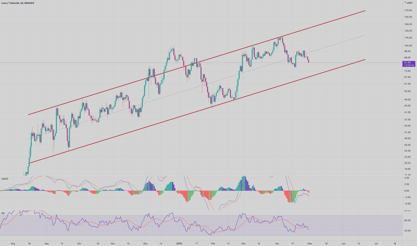The image size is (417, 246).
Task: Click the 20.20 price axis label
Action: pyautogui.click(x=408, y=163)
